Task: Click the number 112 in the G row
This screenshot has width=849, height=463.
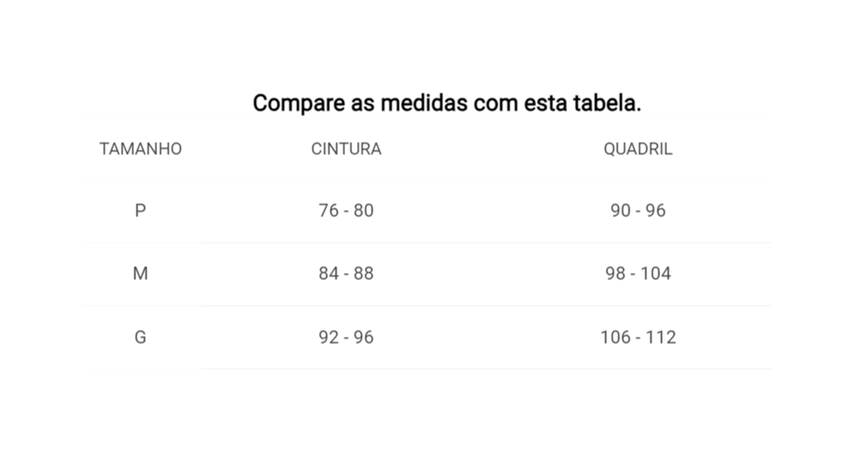Action: click(662, 337)
